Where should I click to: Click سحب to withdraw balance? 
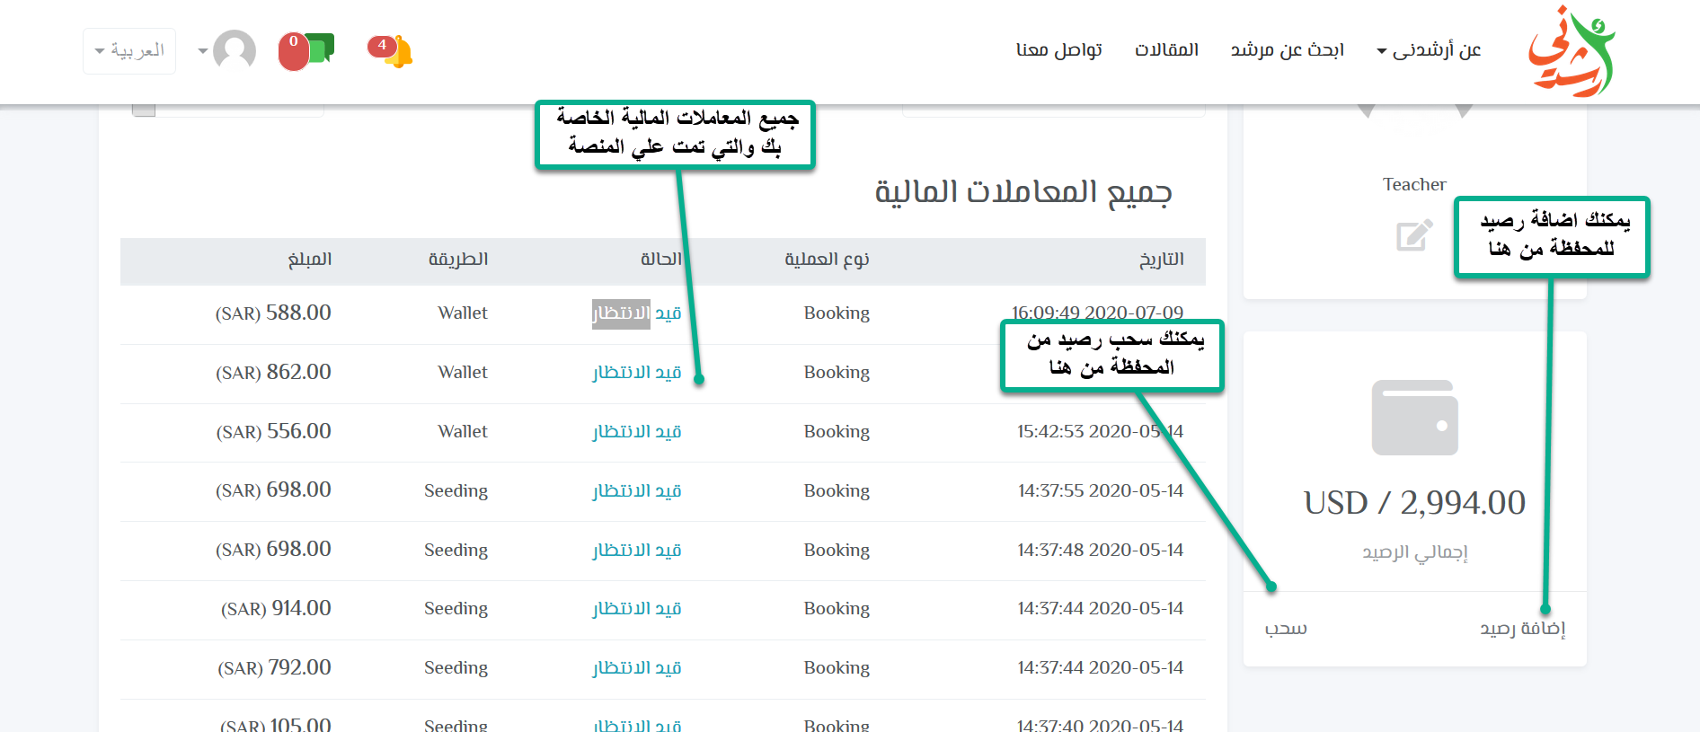point(1286,629)
